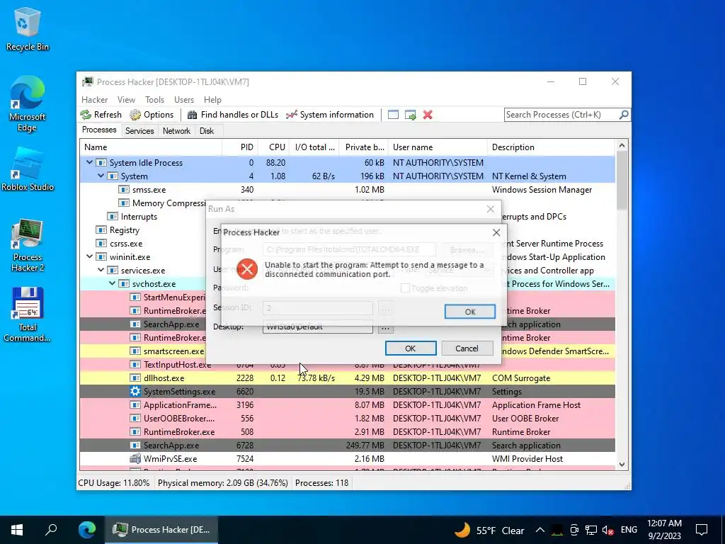Screen dimensions: 725x544
Task: Click OK in the Process Hacker error dialog
Action: tap(470, 312)
